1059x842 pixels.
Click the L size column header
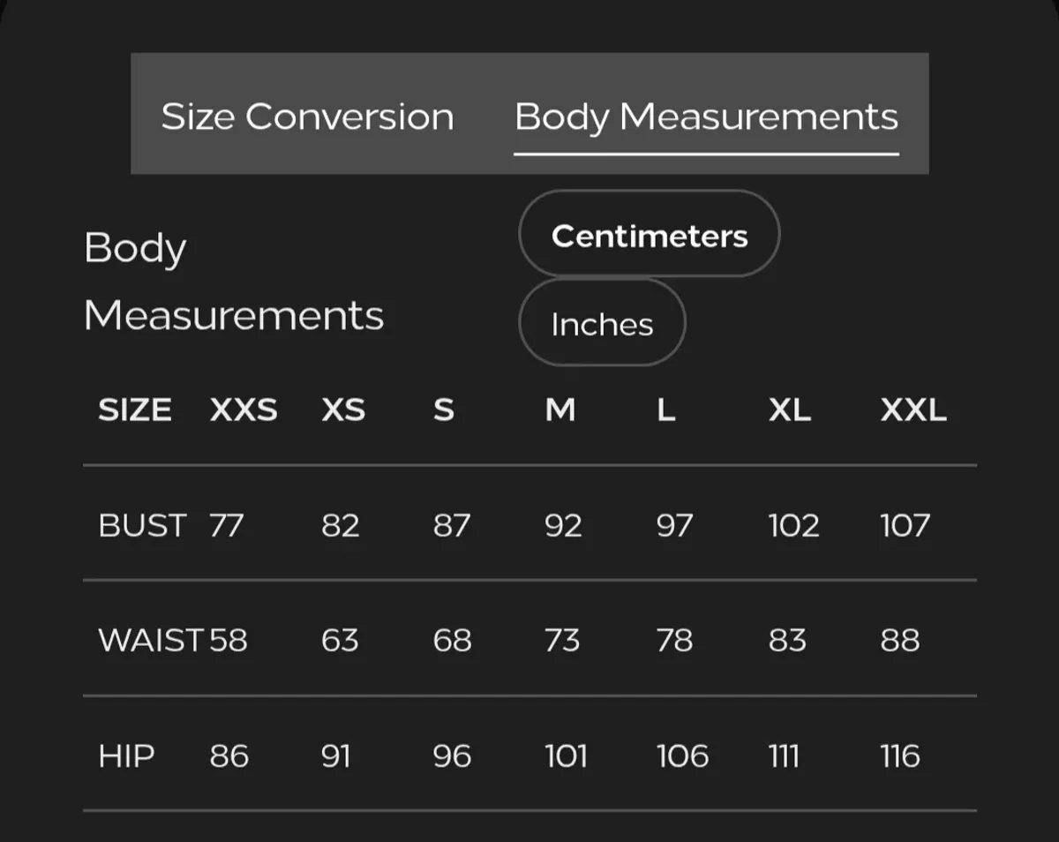(666, 410)
